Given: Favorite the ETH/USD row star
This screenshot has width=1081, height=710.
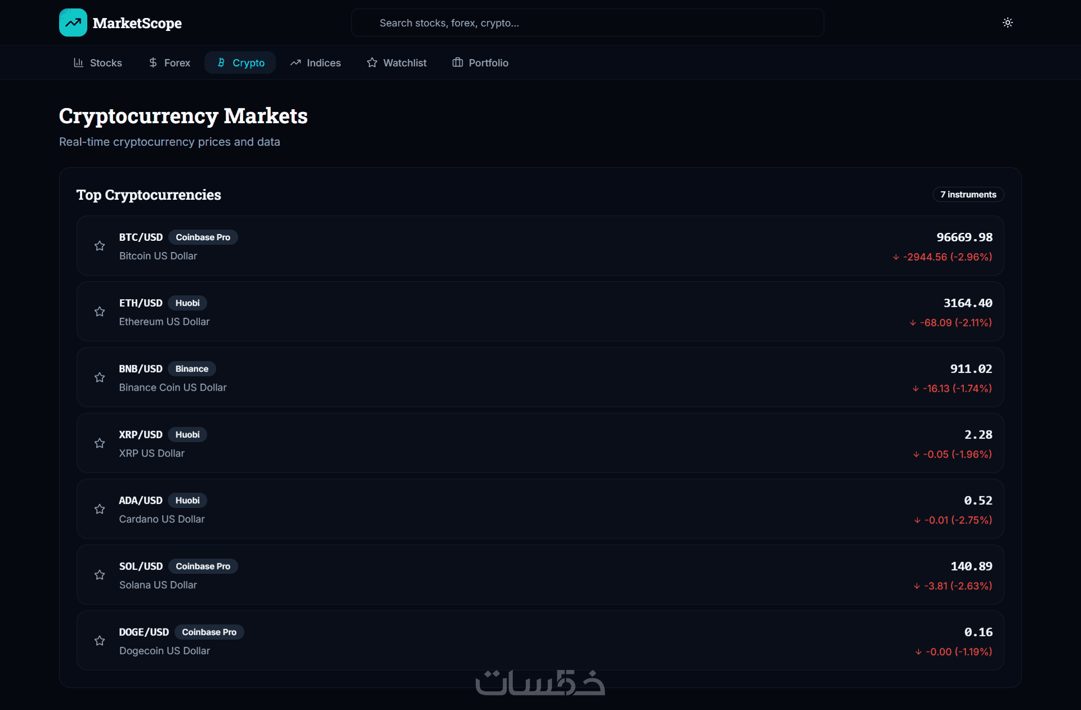Looking at the screenshot, I should pyautogui.click(x=100, y=312).
